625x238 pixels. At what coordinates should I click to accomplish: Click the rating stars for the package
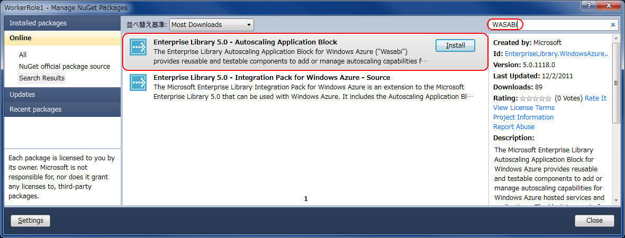click(x=535, y=98)
